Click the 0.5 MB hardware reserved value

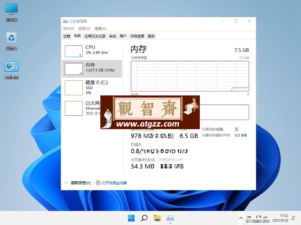click(241, 135)
